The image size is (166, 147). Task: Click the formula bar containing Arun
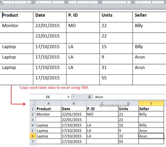[130, 97]
